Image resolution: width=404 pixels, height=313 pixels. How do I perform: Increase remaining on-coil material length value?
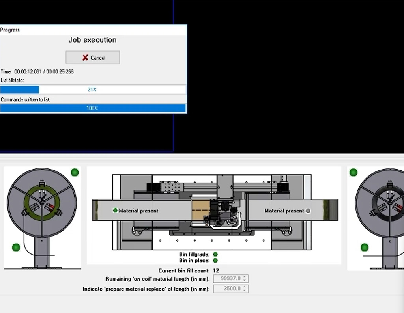[x=245, y=277]
